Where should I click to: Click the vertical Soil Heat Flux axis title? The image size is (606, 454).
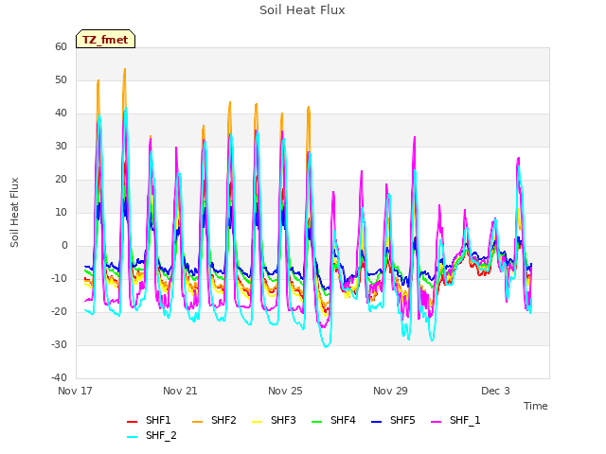click(14, 213)
